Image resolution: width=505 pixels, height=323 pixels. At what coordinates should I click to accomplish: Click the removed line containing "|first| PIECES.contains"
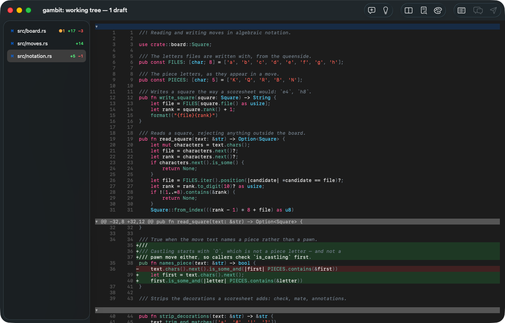click(244, 269)
